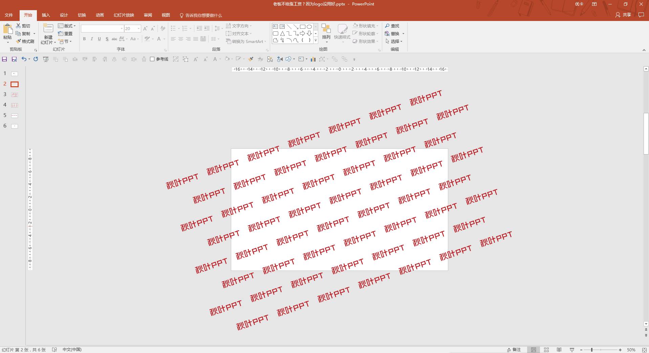The image size is (649, 353).
Task: Select the isosceles triangle shape
Action: 282,33
